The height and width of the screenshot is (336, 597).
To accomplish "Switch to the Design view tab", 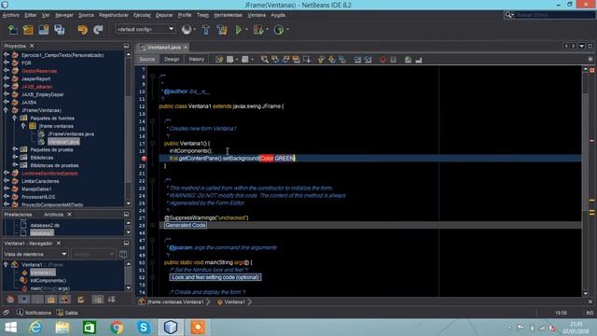I will click(172, 60).
